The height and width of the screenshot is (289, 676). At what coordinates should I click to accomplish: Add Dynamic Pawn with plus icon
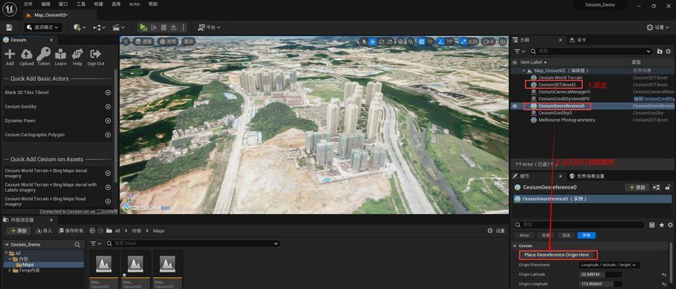pyautogui.click(x=108, y=121)
